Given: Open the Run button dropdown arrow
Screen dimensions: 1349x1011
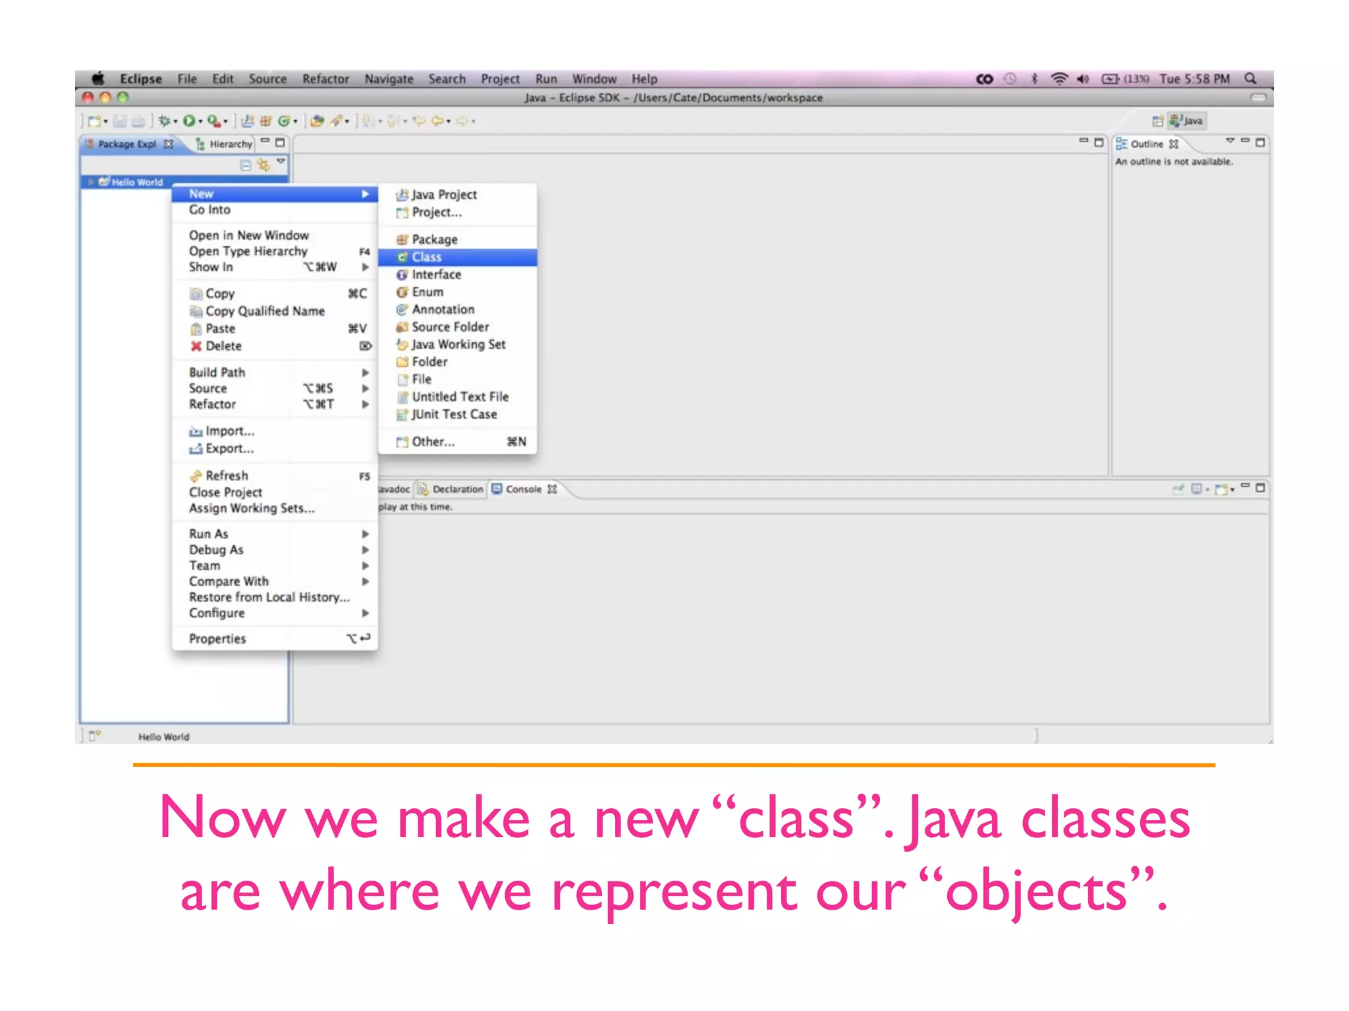Looking at the screenshot, I should click(x=200, y=122).
